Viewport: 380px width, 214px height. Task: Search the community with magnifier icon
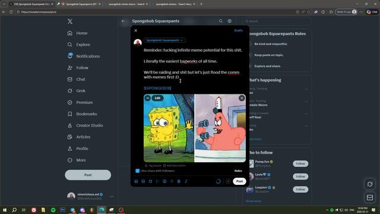pos(221,21)
